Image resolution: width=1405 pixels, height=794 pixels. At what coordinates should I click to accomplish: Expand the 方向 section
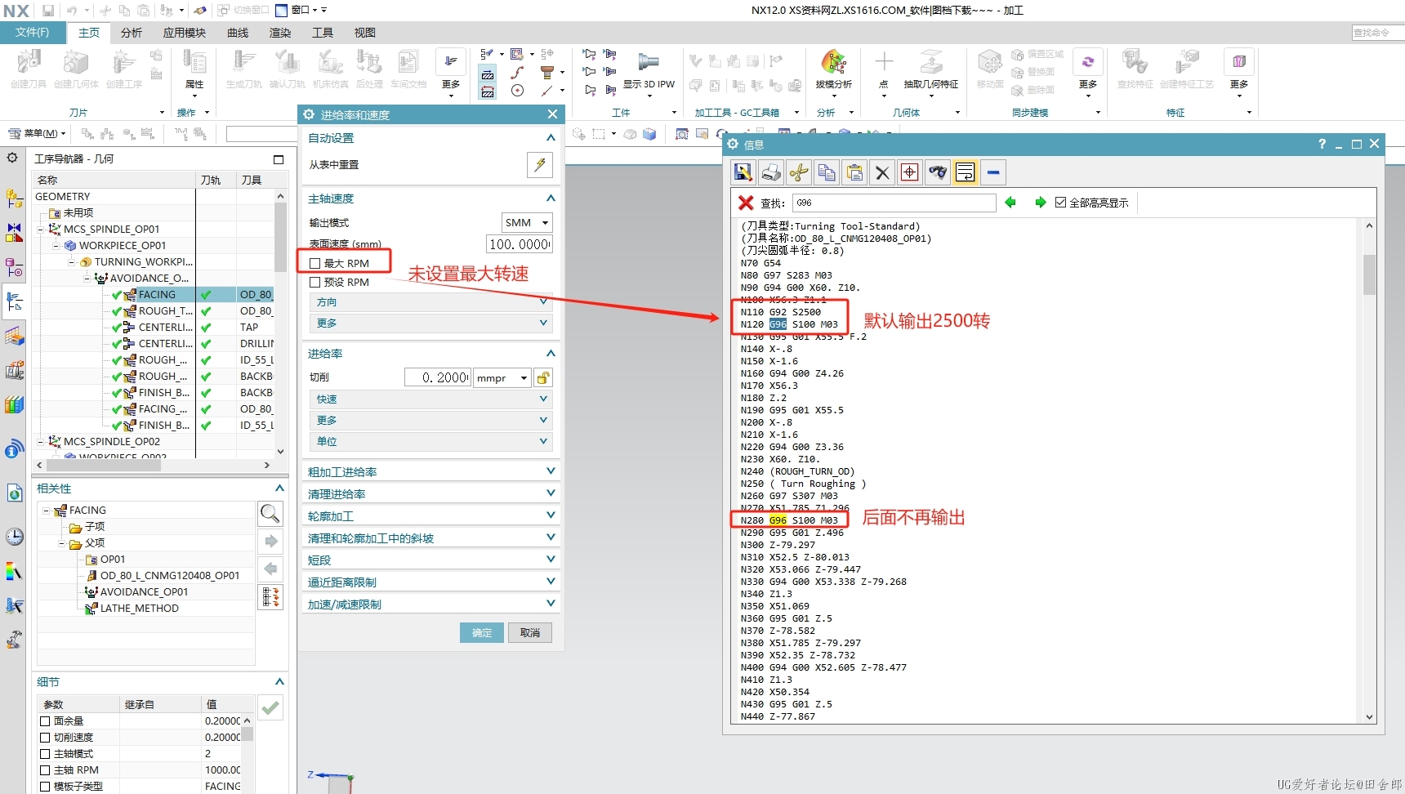[x=430, y=302]
